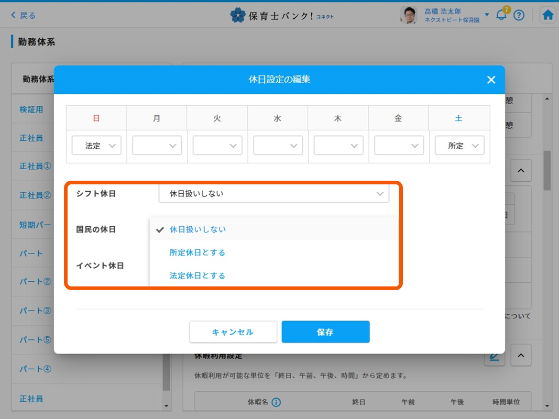Click the キャンセル button
This screenshot has width=559, height=419.
(233, 332)
